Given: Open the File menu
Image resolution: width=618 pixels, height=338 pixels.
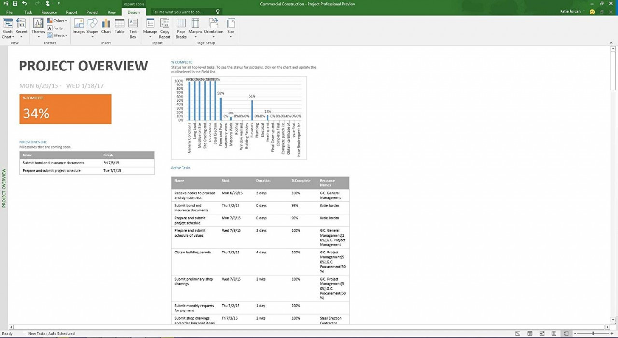Looking at the screenshot, I should 9,12.
